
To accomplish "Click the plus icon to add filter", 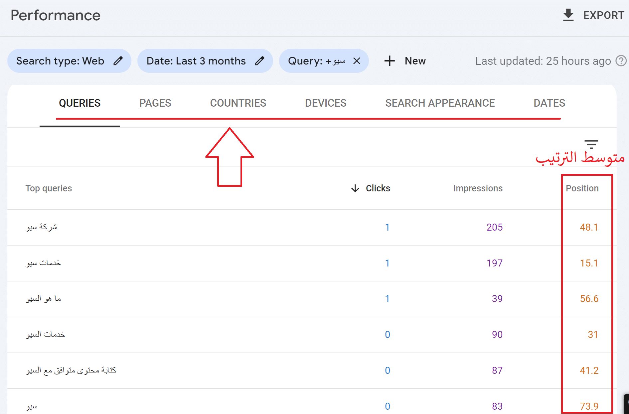I will tap(390, 61).
